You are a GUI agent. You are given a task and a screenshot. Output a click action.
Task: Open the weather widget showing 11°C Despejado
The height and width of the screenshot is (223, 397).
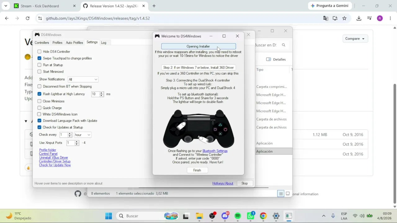point(19,216)
